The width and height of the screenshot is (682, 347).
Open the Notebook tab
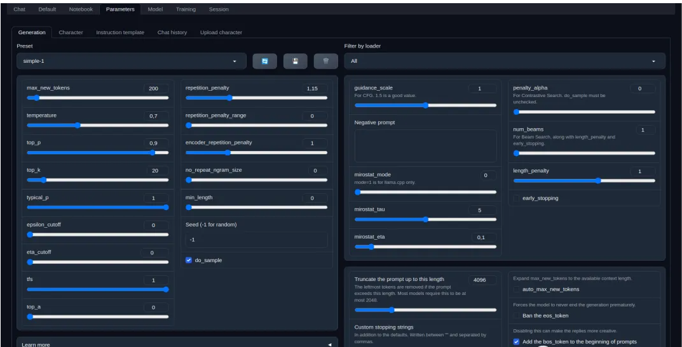point(81,9)
